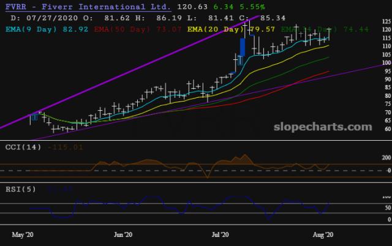Click the Aug '20 date axis label
Image resolution: width=392 pixels, height=246 pixels.
click(323, 234)
